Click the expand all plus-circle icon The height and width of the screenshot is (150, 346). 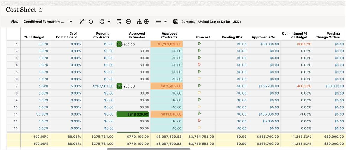146,22
